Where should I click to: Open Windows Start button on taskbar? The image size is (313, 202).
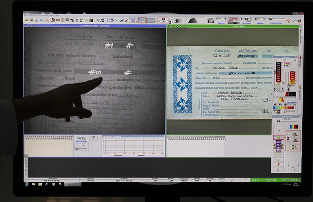tap(27, 184)
